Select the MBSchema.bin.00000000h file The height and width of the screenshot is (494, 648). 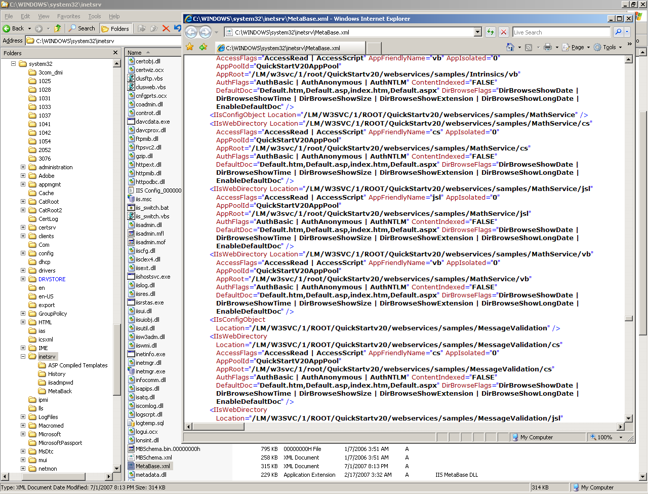point(168,449)
